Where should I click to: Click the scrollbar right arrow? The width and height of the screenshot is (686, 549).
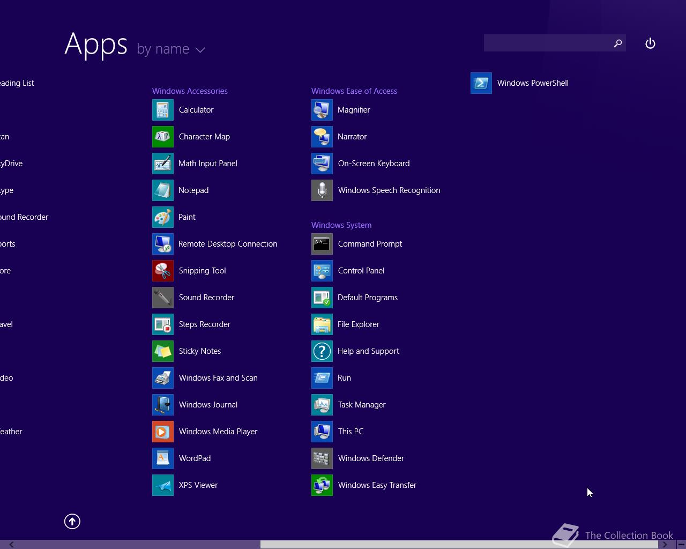pos(665,545)
